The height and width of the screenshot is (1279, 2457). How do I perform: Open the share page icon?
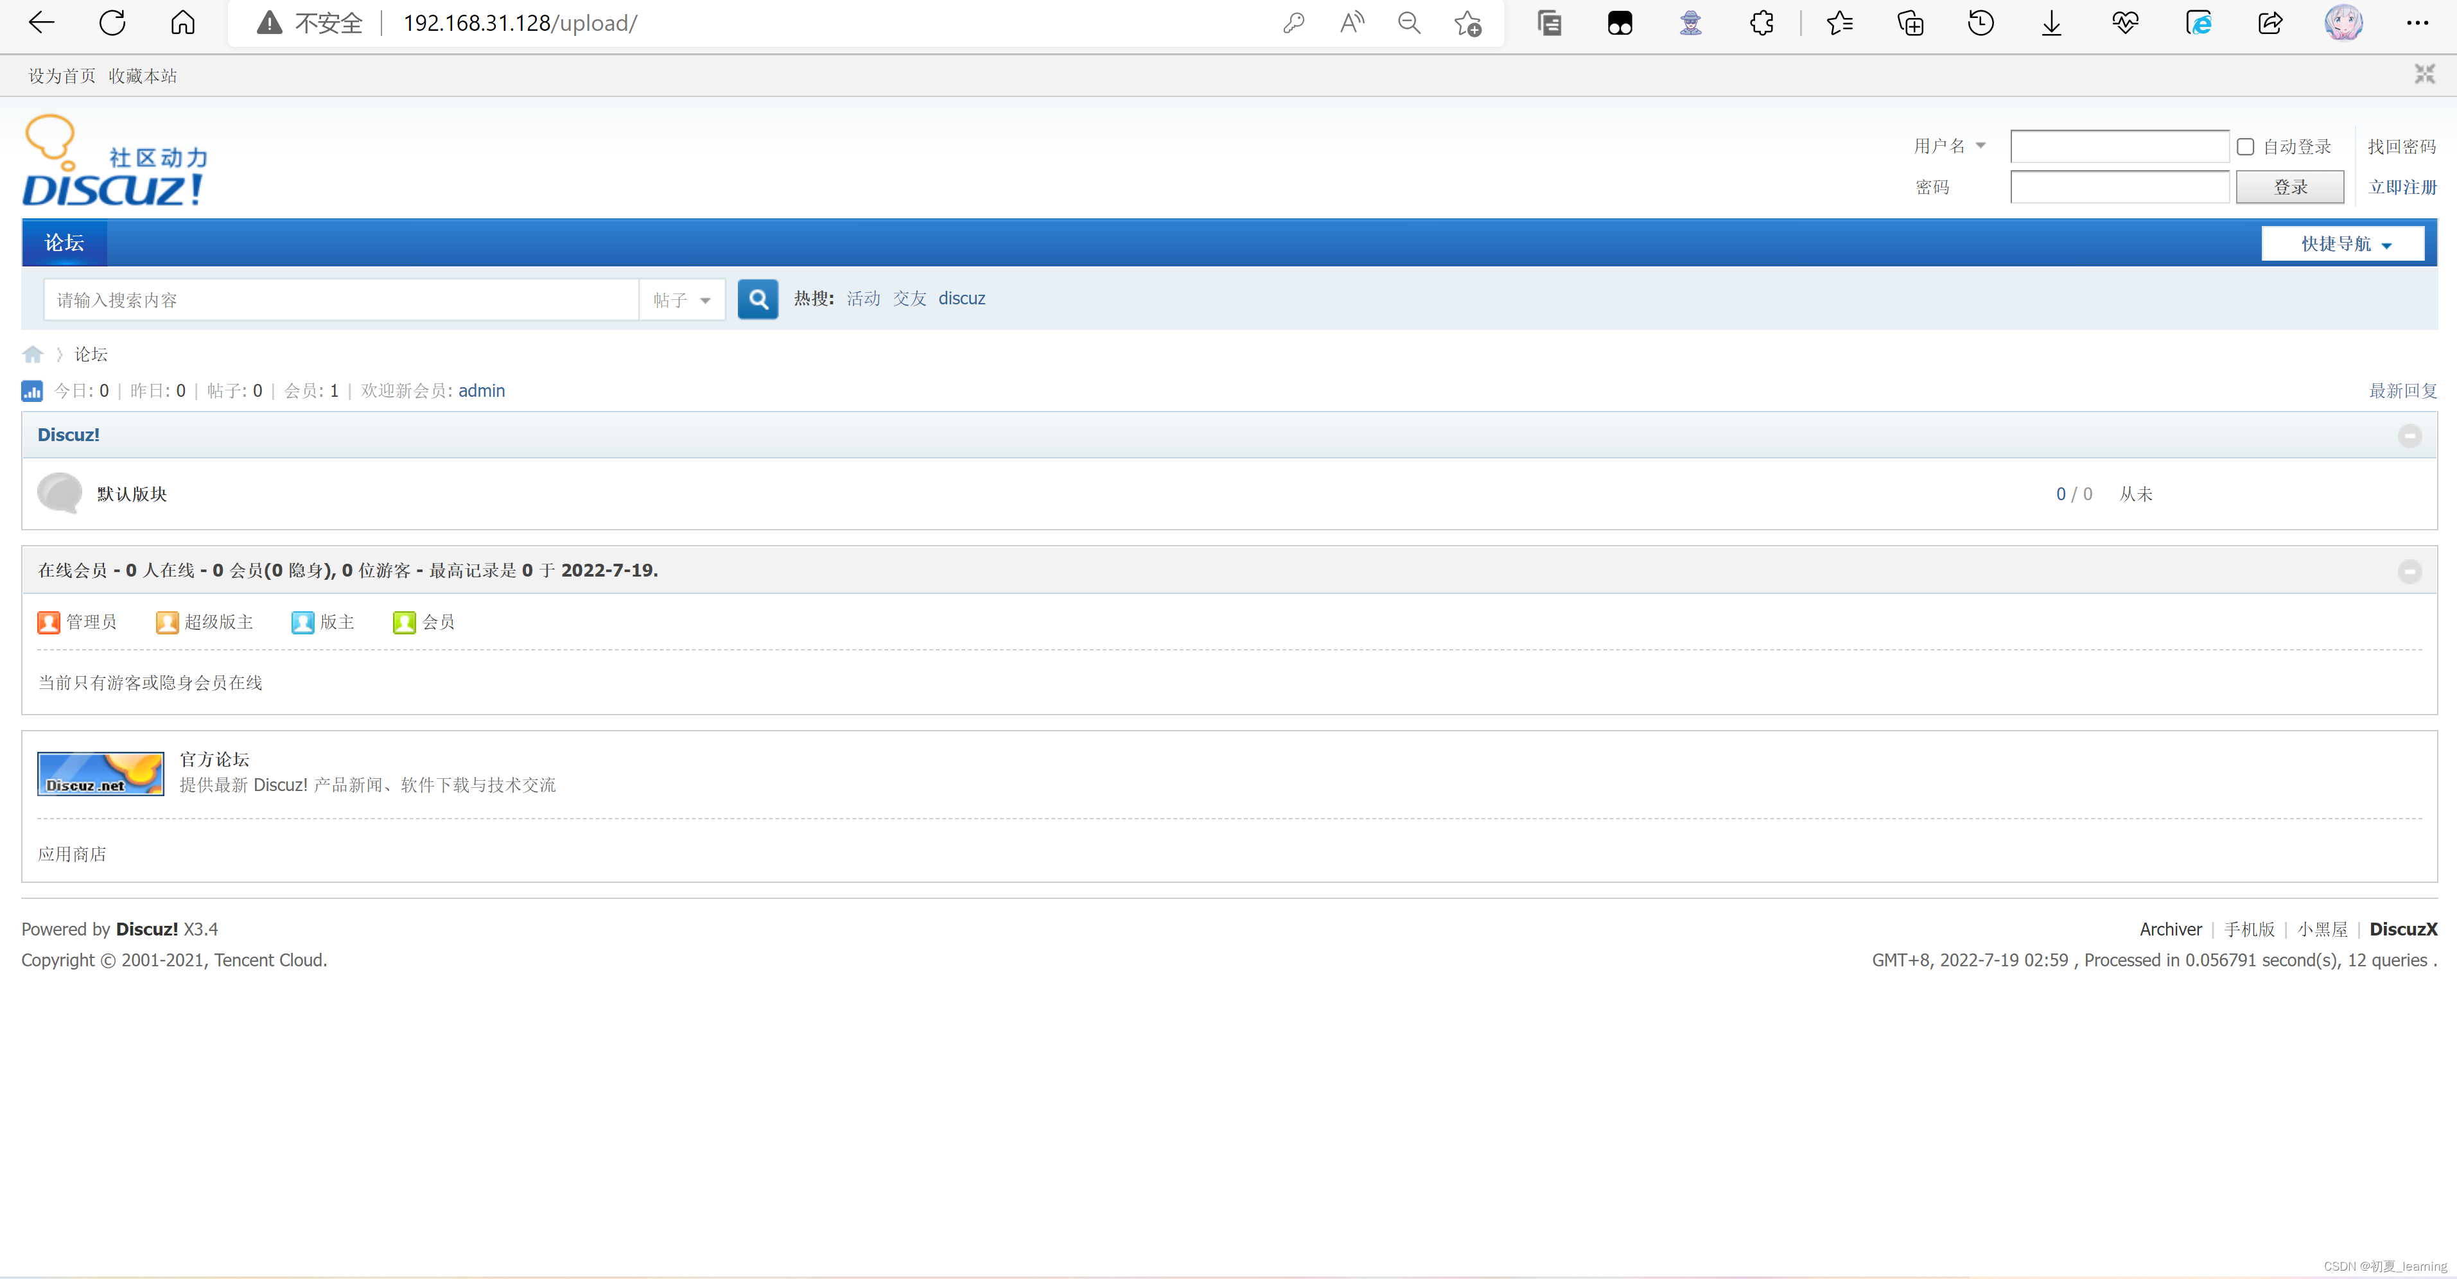[x=2271, y=23]
